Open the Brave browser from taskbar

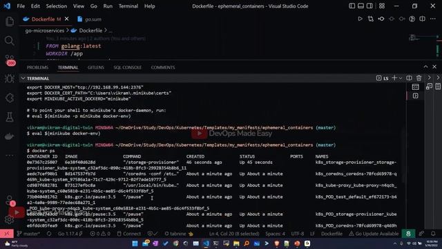point(277,243)
